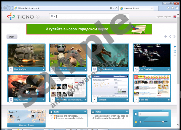Open the dropdown next to the Ticno logo
The image size is (181, 130).
point(38,17)
